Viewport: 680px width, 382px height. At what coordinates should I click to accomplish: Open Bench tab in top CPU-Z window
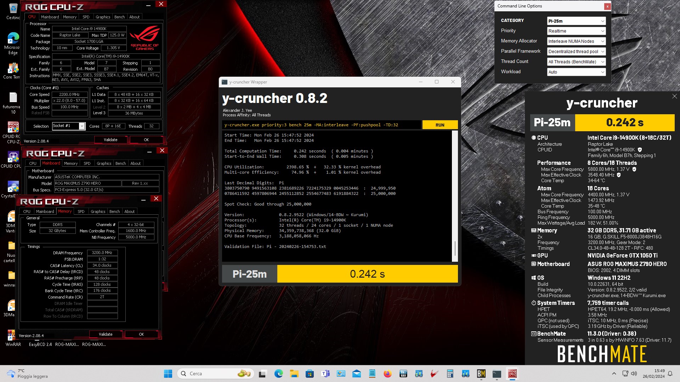pyautogui.click(x=119, y=17)
